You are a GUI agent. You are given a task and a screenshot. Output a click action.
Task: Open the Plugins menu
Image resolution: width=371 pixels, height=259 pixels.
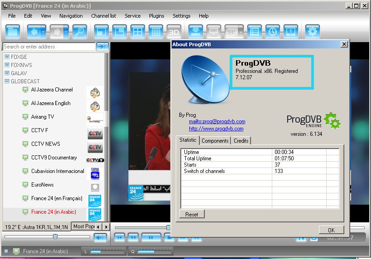tap(156, 16)
